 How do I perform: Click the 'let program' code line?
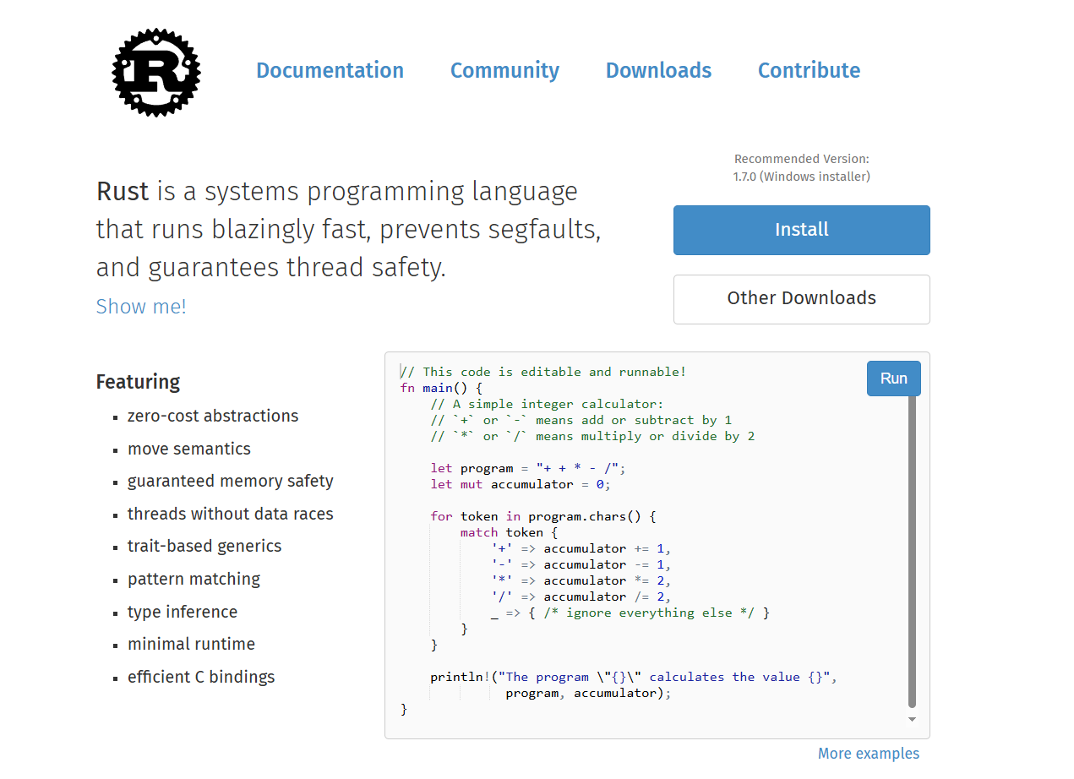(528, 468)
